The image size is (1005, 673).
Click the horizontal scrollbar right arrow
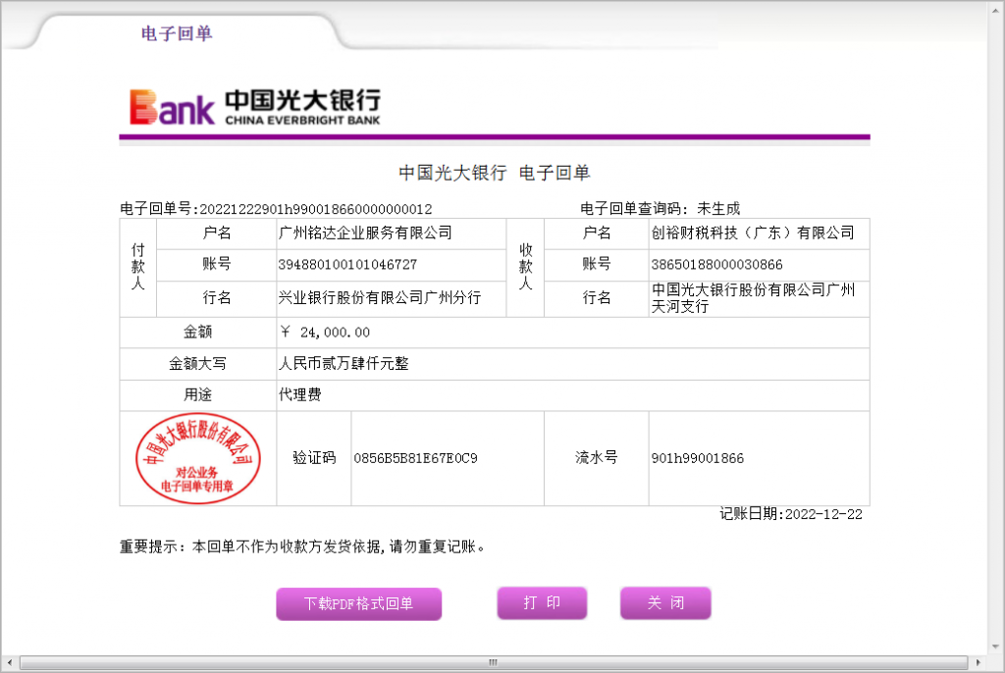pyautogui.click(x=979, y=662)
